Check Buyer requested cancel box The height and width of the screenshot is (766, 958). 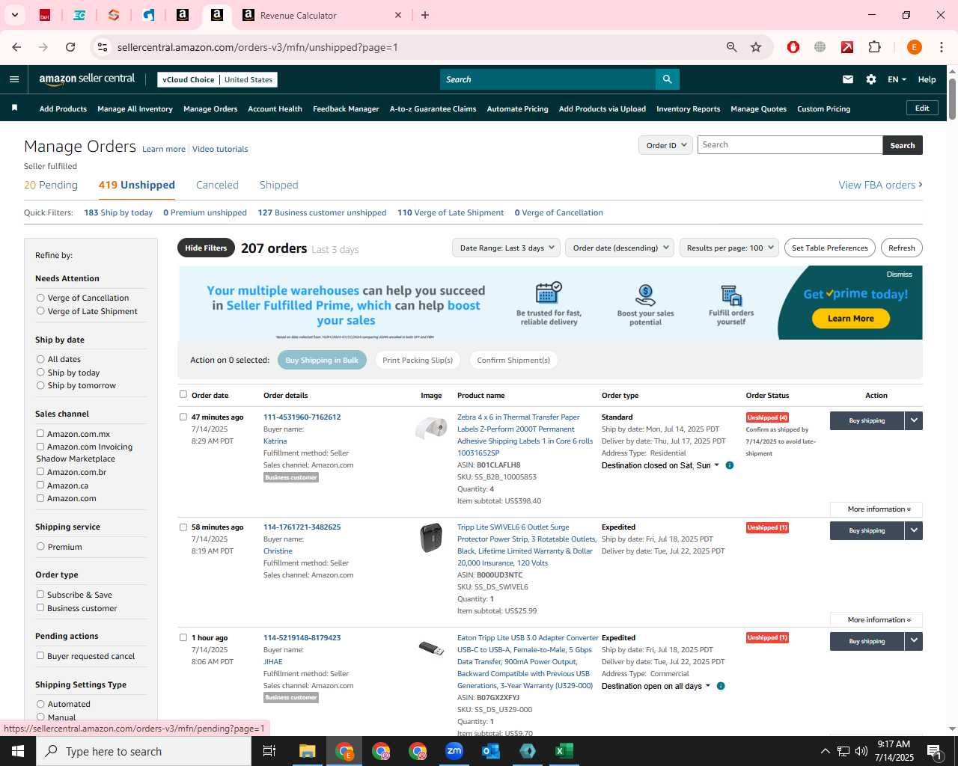pos(40,656)
